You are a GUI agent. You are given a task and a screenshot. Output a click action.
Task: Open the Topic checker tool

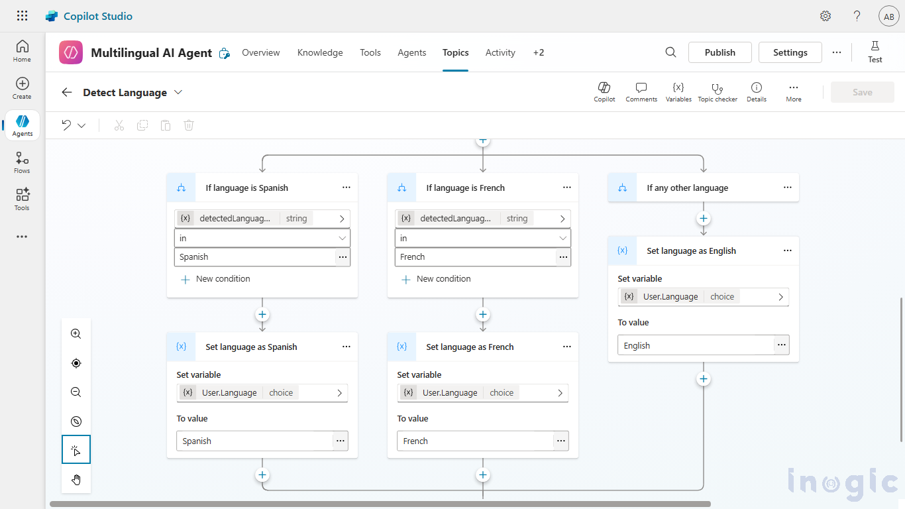[717, 92]
